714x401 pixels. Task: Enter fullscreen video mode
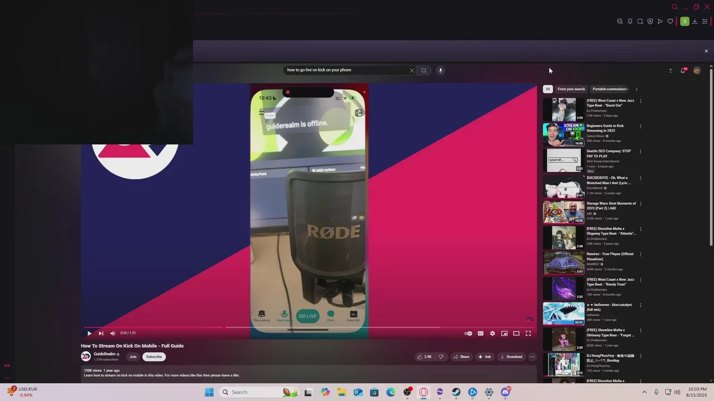point(528,334)
